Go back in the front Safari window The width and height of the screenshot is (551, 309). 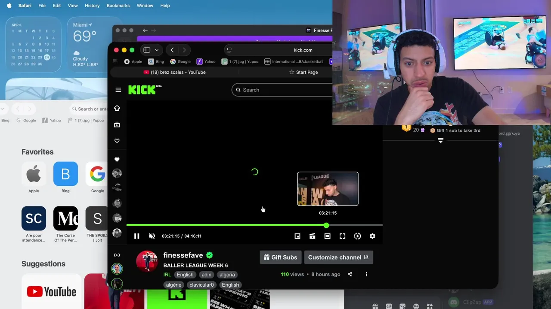(172, 50)
